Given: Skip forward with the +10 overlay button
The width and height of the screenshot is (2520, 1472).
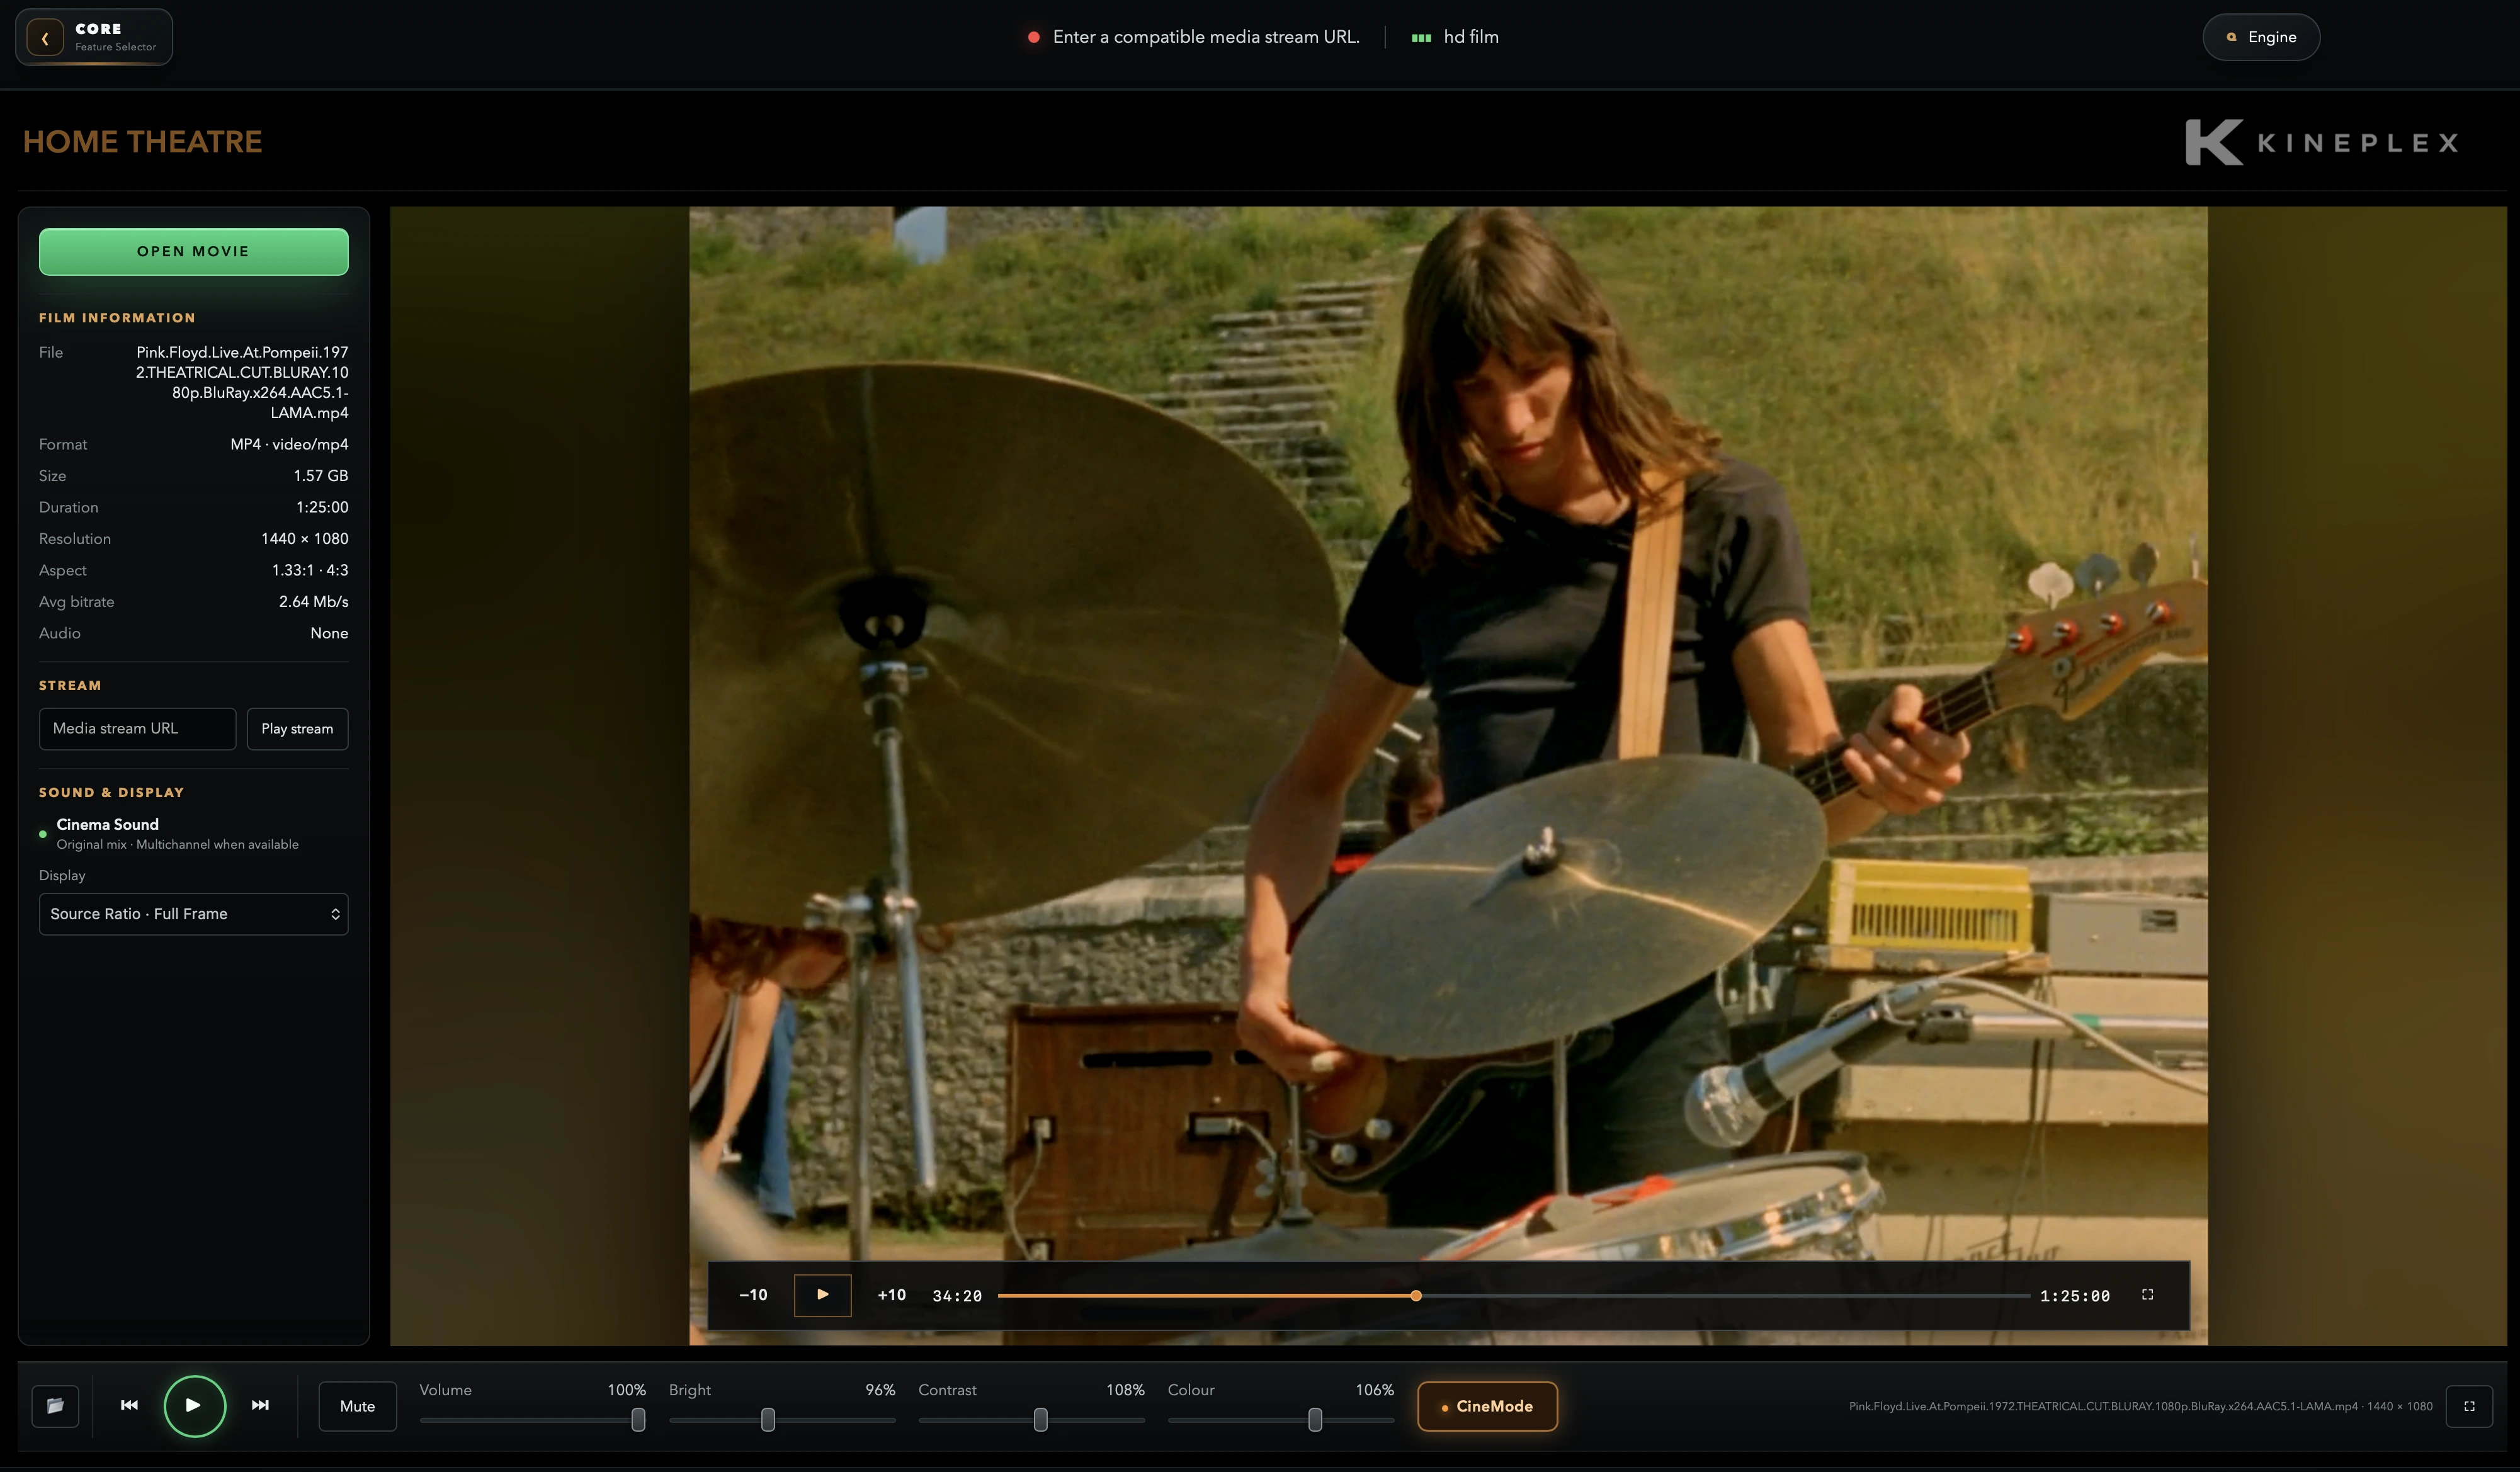Looking at the screenshot, I should [891, 1295].
